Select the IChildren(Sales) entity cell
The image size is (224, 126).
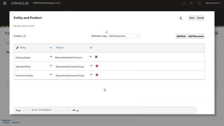23,58
